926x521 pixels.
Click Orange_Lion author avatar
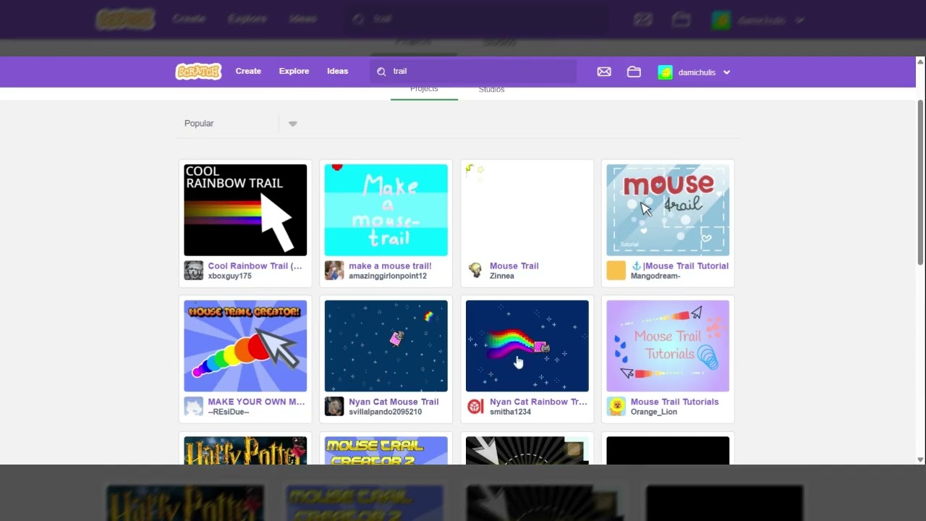pos(616,406)
